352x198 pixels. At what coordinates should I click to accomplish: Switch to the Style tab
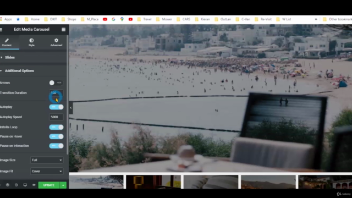[x=31, y=42]
